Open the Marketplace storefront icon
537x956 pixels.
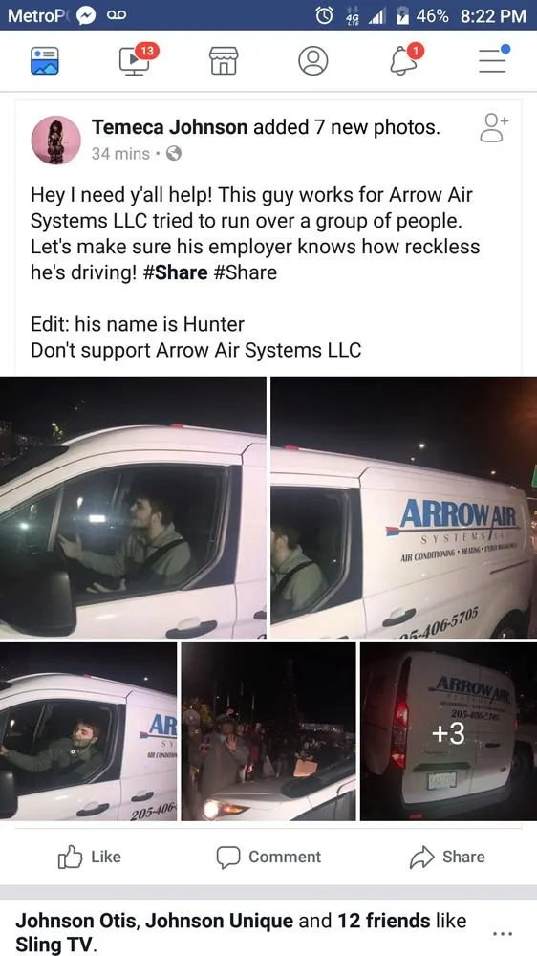[x=224, y=60]
